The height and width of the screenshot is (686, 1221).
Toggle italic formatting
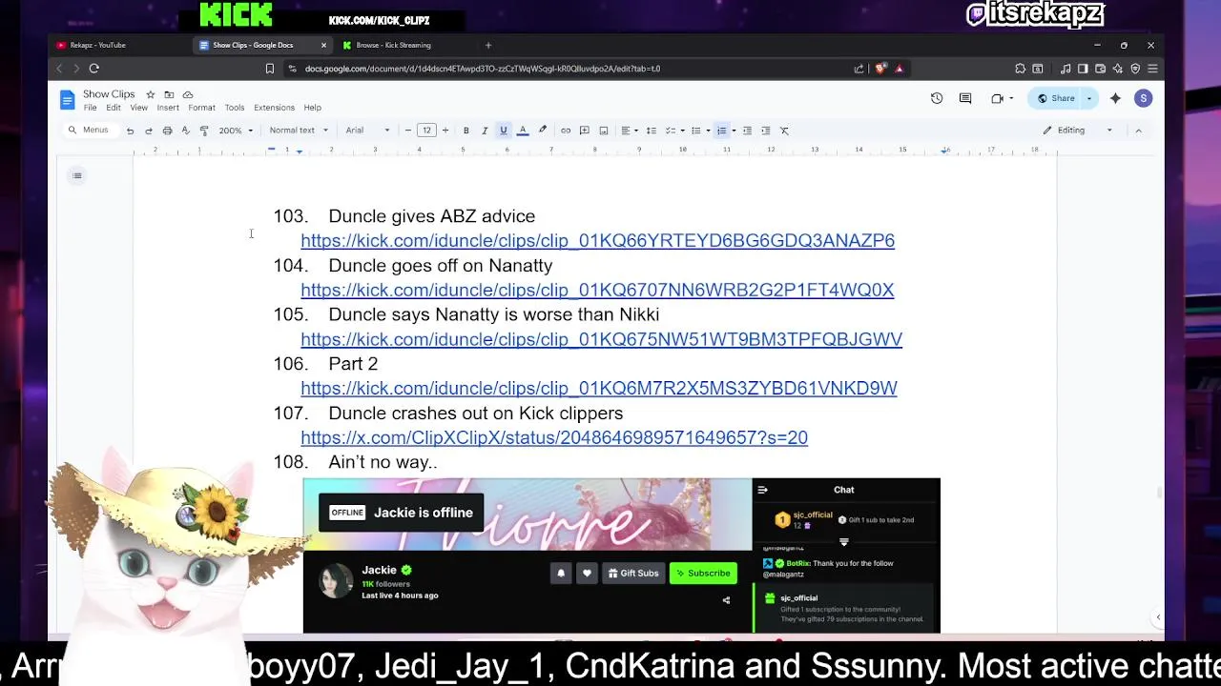click(x=485, y=131)
